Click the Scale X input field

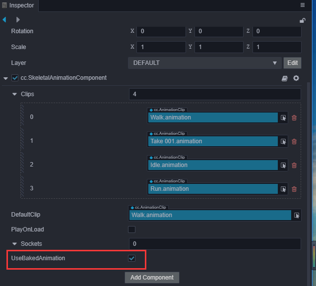pos(161,47)
